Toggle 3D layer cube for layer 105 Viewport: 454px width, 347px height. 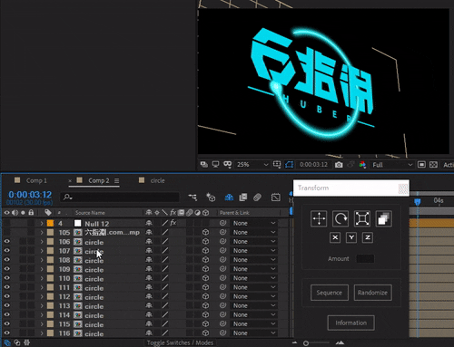point(205,232)
